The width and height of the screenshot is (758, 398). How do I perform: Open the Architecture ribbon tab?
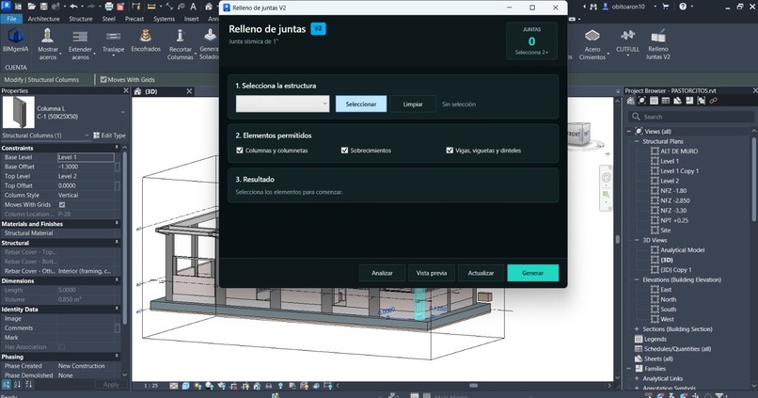43,19
